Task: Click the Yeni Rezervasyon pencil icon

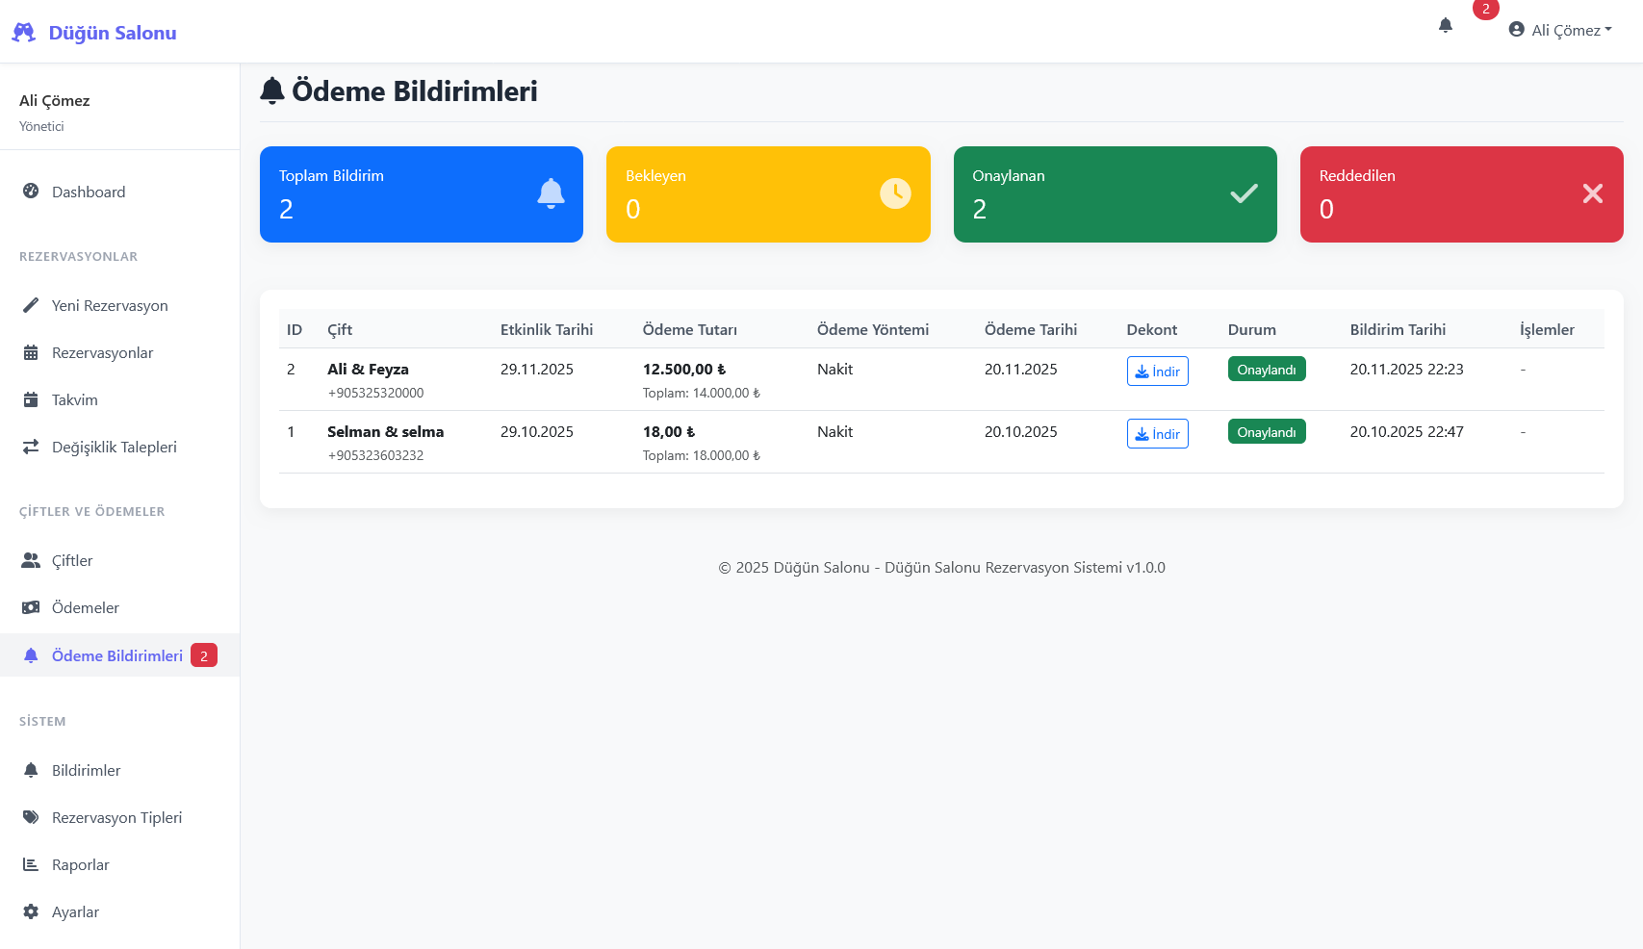Action: click(x=31, y=305)
